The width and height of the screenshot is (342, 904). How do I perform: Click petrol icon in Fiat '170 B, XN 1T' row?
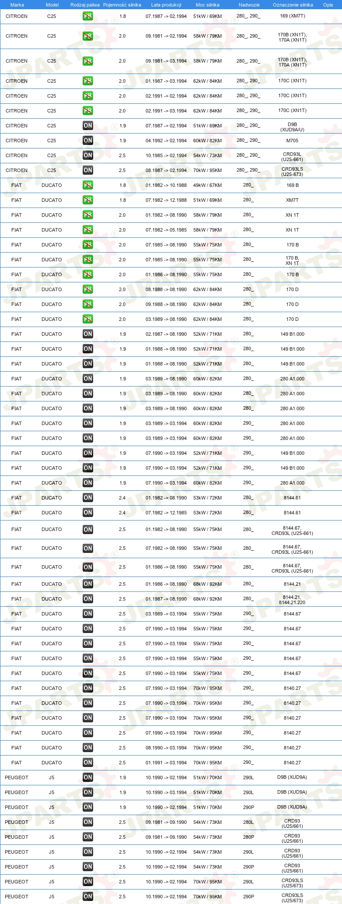[x=87, y=260]
